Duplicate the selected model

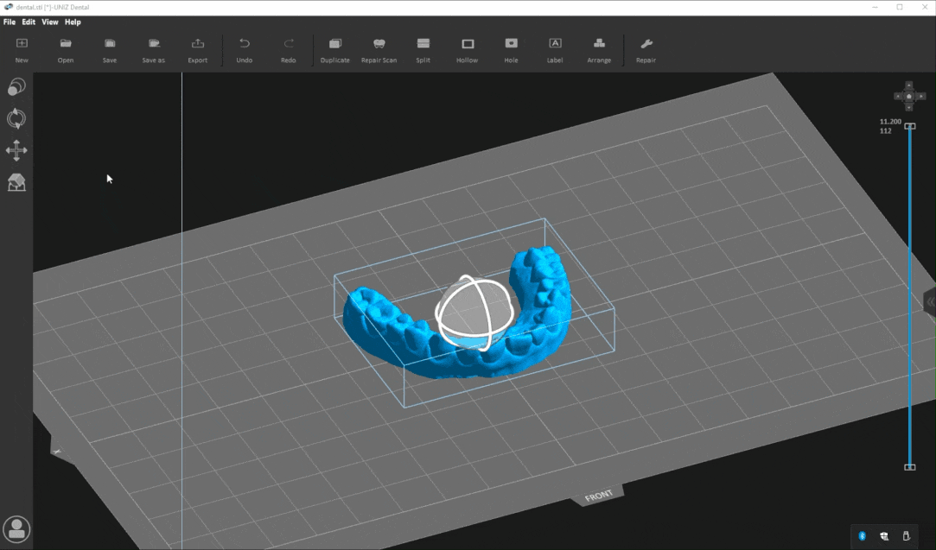(x=335, y=49)
